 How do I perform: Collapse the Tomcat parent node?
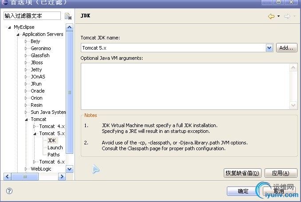(x=26, y=120)
